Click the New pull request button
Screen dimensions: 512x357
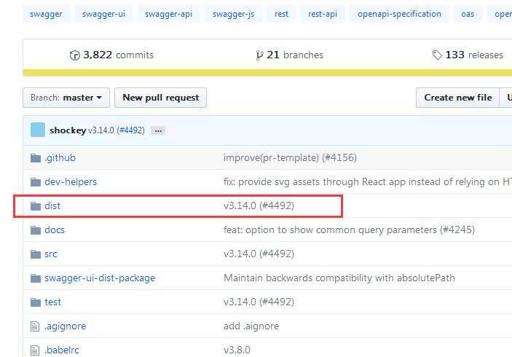[161, 98]
